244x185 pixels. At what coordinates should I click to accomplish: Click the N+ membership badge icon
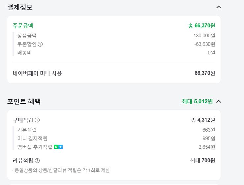(58, 147)
